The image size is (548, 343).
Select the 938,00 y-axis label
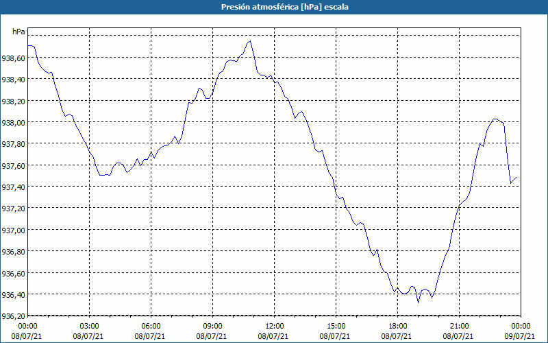pyautogui.click(x=13, y=123)
